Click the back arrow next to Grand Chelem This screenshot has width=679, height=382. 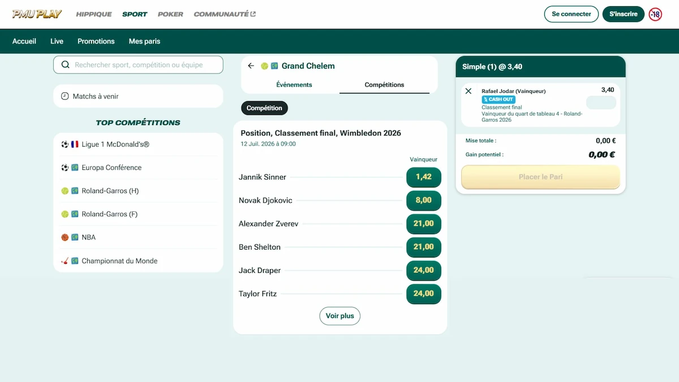pos(251,66)
